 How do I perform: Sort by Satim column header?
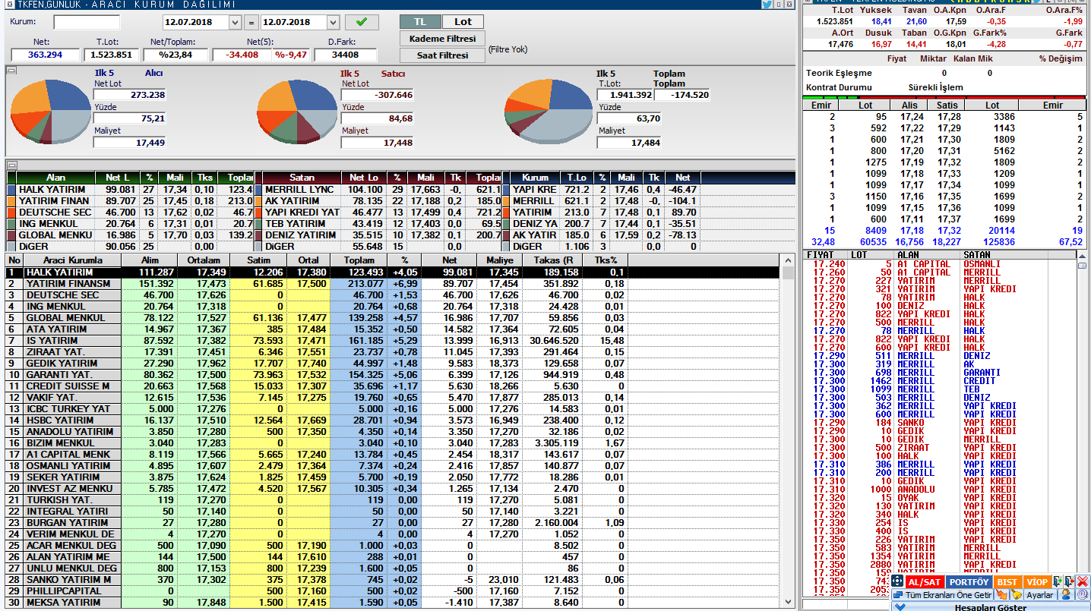(x=260, y=260)
